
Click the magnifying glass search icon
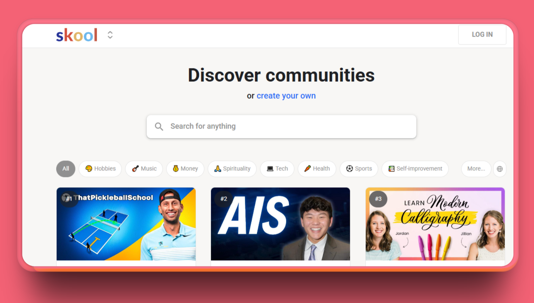(x=159, y=127)
